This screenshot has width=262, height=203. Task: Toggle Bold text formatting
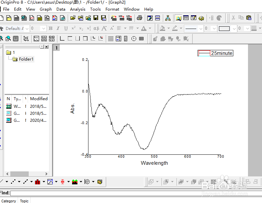(51, 29)
